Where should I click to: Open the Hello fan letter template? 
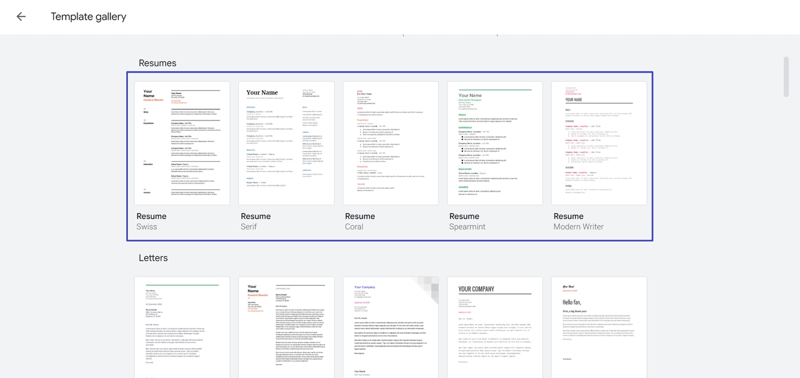point(599,326)
